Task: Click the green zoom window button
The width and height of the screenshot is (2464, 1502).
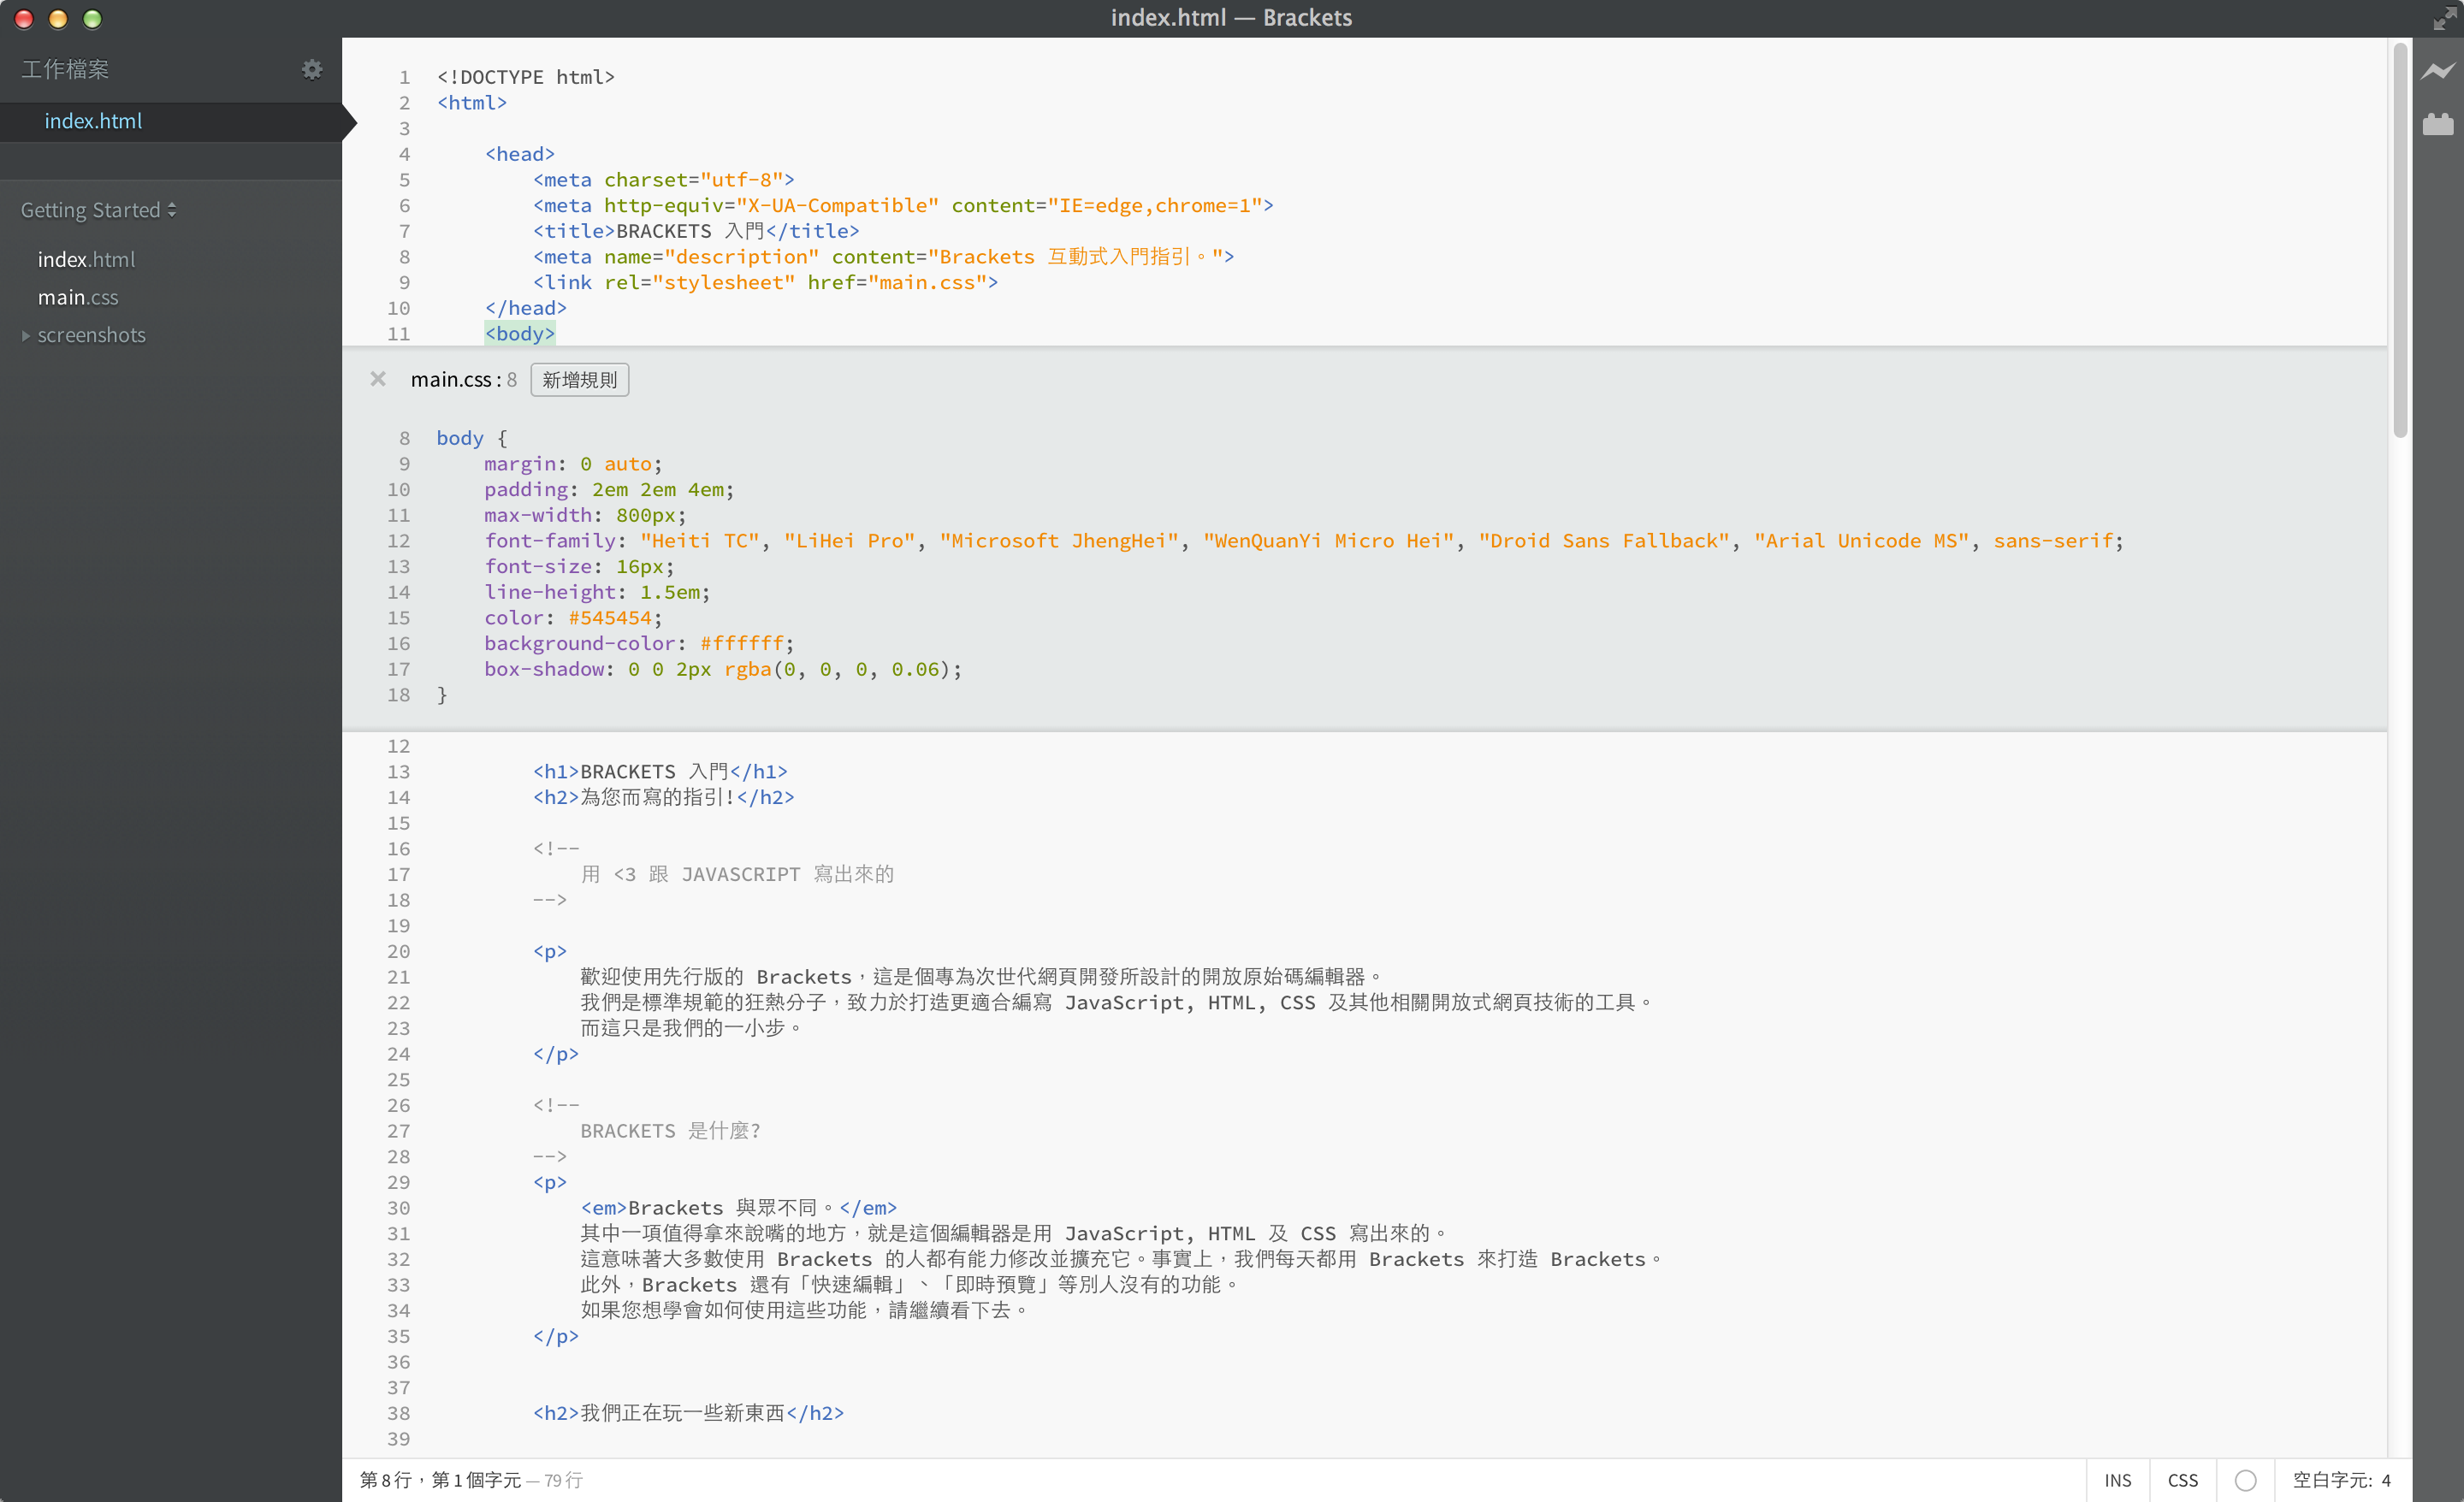Action: pos(92,19)
